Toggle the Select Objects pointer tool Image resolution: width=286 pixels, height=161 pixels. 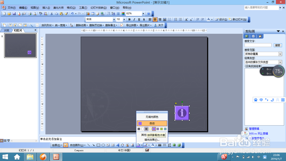pyautogui.click(x=65, y=145)
